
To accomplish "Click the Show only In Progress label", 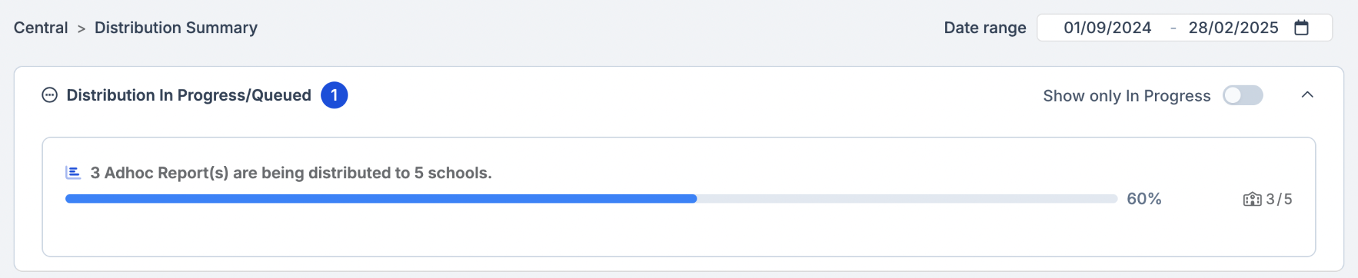I will click(1126, 96).
